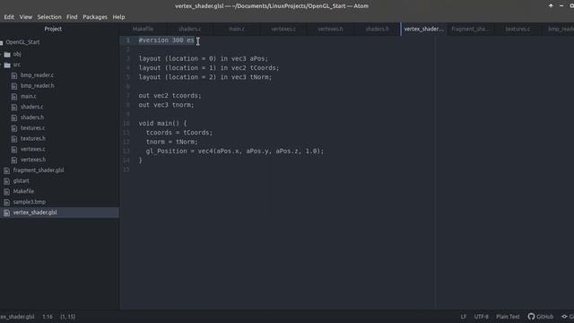Click the src folder icon
Image resolution: width=574 pixels, height=323 pixels.
[x=7, y=65]
